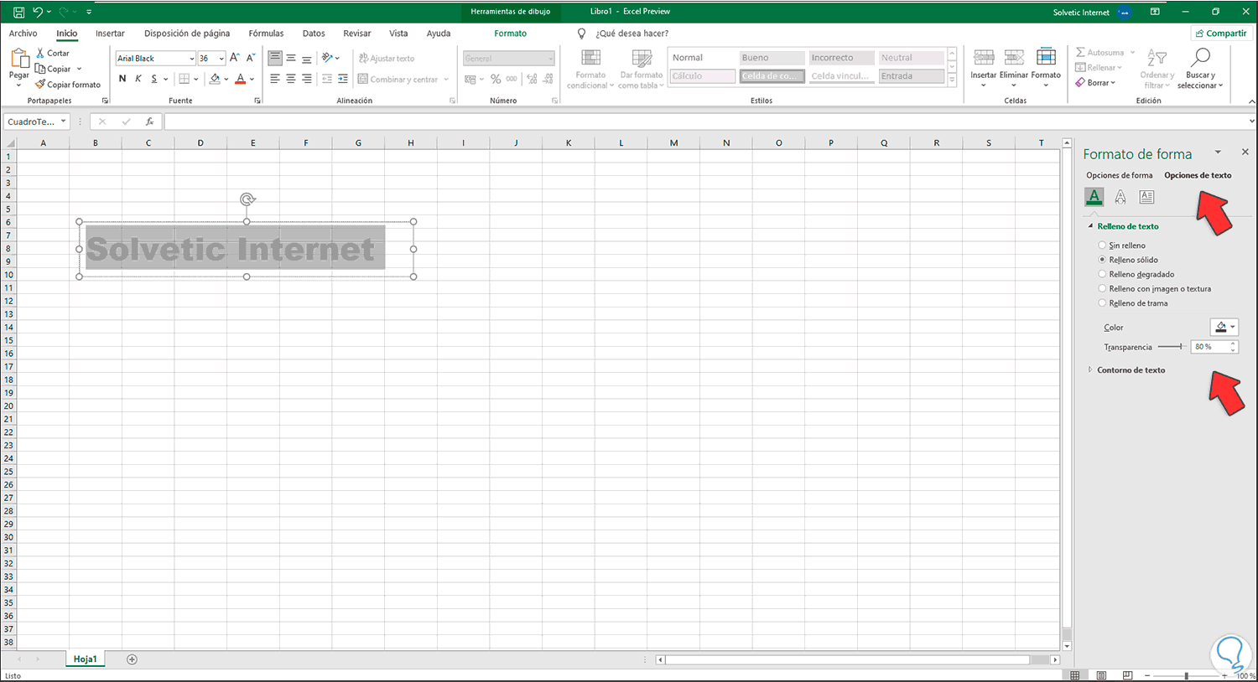Click the decrease indent icon

327,79
